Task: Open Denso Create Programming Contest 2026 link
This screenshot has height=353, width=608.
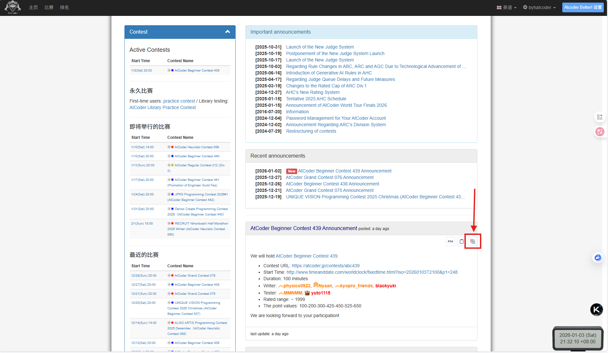Action: [198, 212]
